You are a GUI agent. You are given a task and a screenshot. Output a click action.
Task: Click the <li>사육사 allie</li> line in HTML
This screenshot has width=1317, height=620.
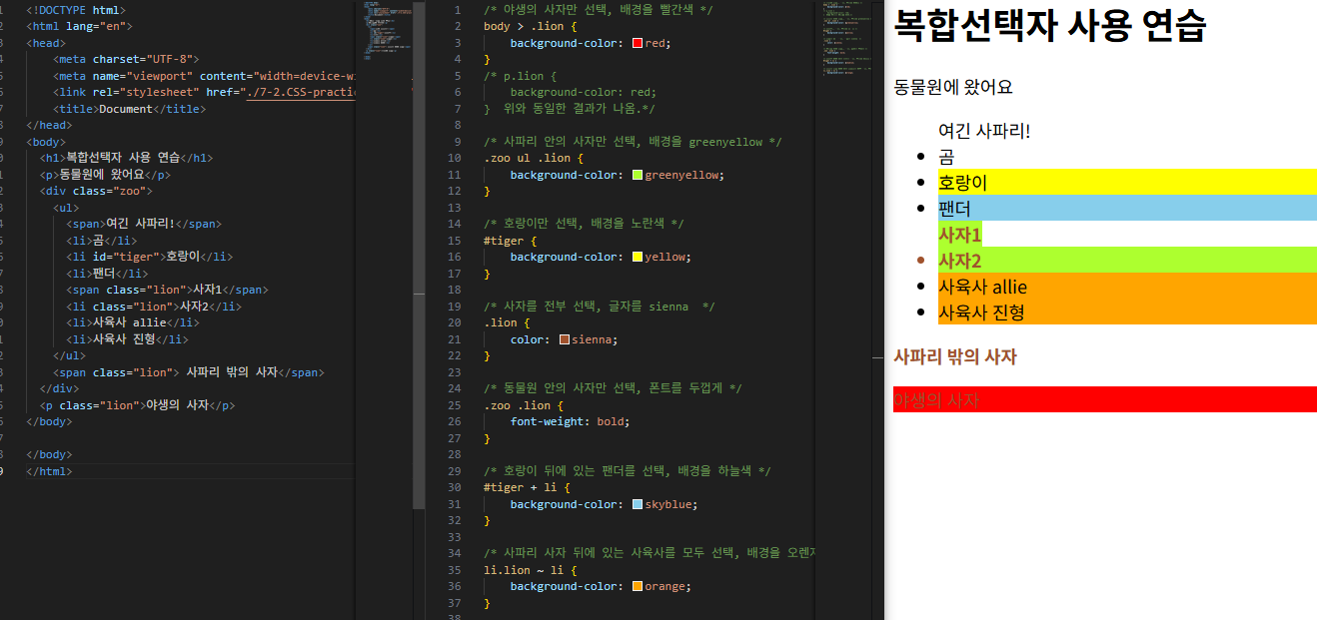(x=133, y=322)
